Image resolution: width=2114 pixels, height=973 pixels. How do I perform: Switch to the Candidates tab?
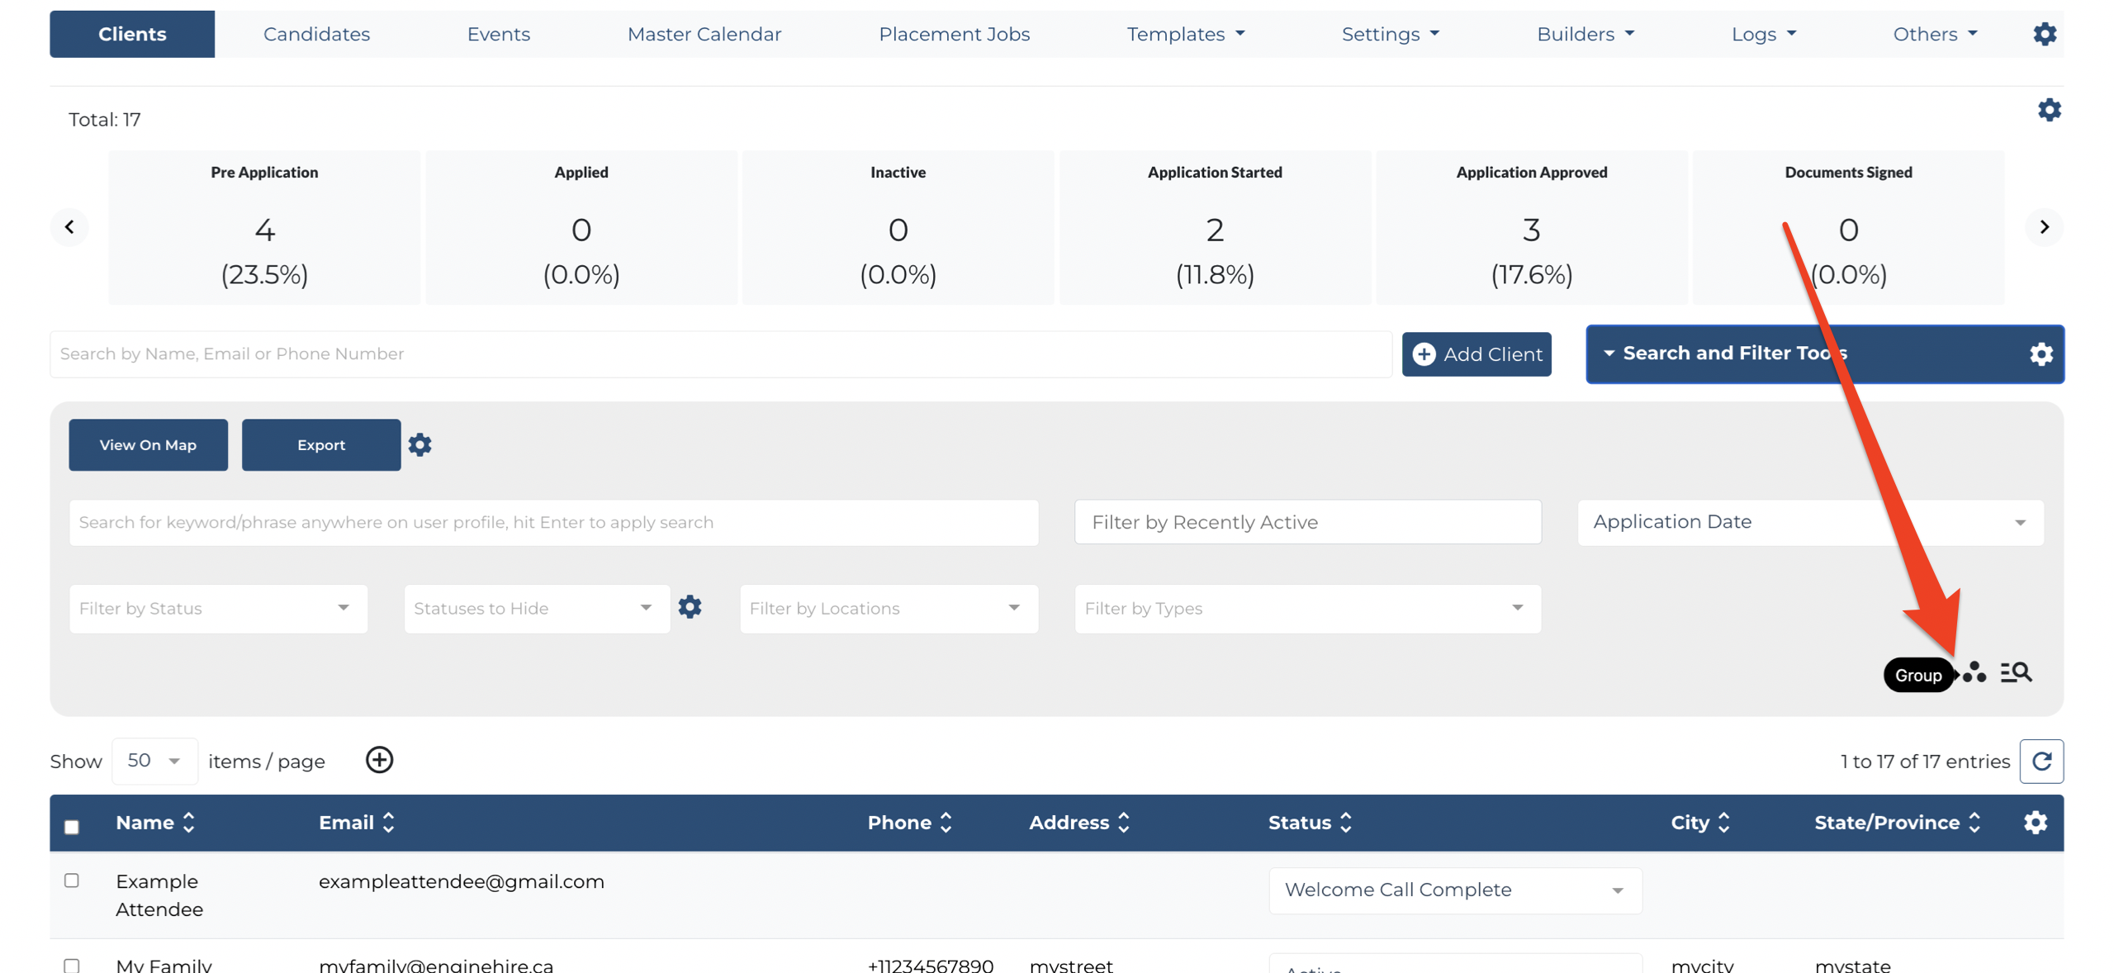pos(316,34)
